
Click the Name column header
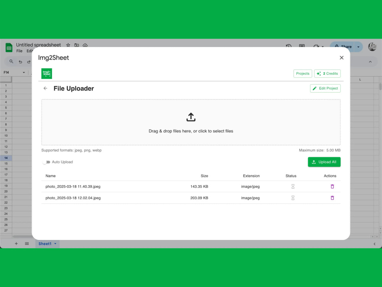click(x=50, y=176)
